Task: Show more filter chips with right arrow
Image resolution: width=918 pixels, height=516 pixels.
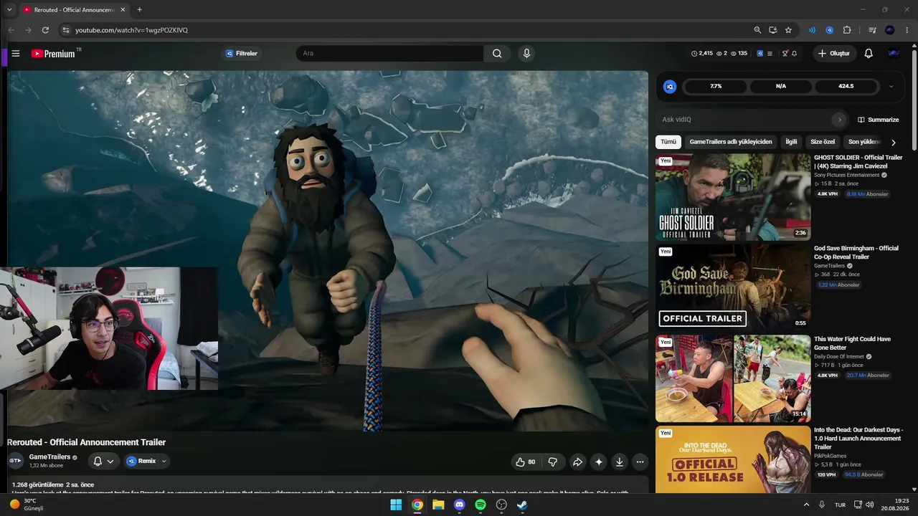Action: click(x=894, y=143)
